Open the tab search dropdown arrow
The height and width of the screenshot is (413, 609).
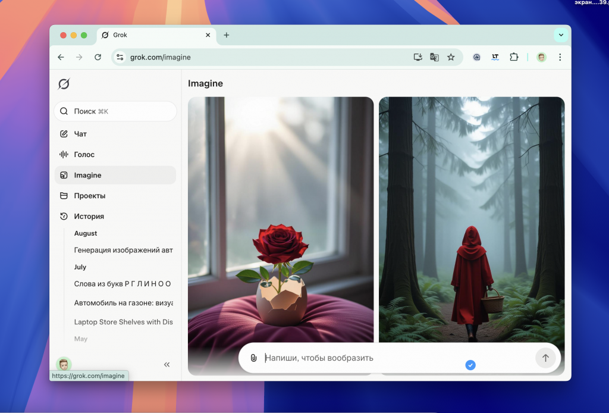coord(560,35)
